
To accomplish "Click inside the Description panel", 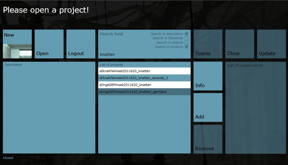I will (x=49, y=108).
